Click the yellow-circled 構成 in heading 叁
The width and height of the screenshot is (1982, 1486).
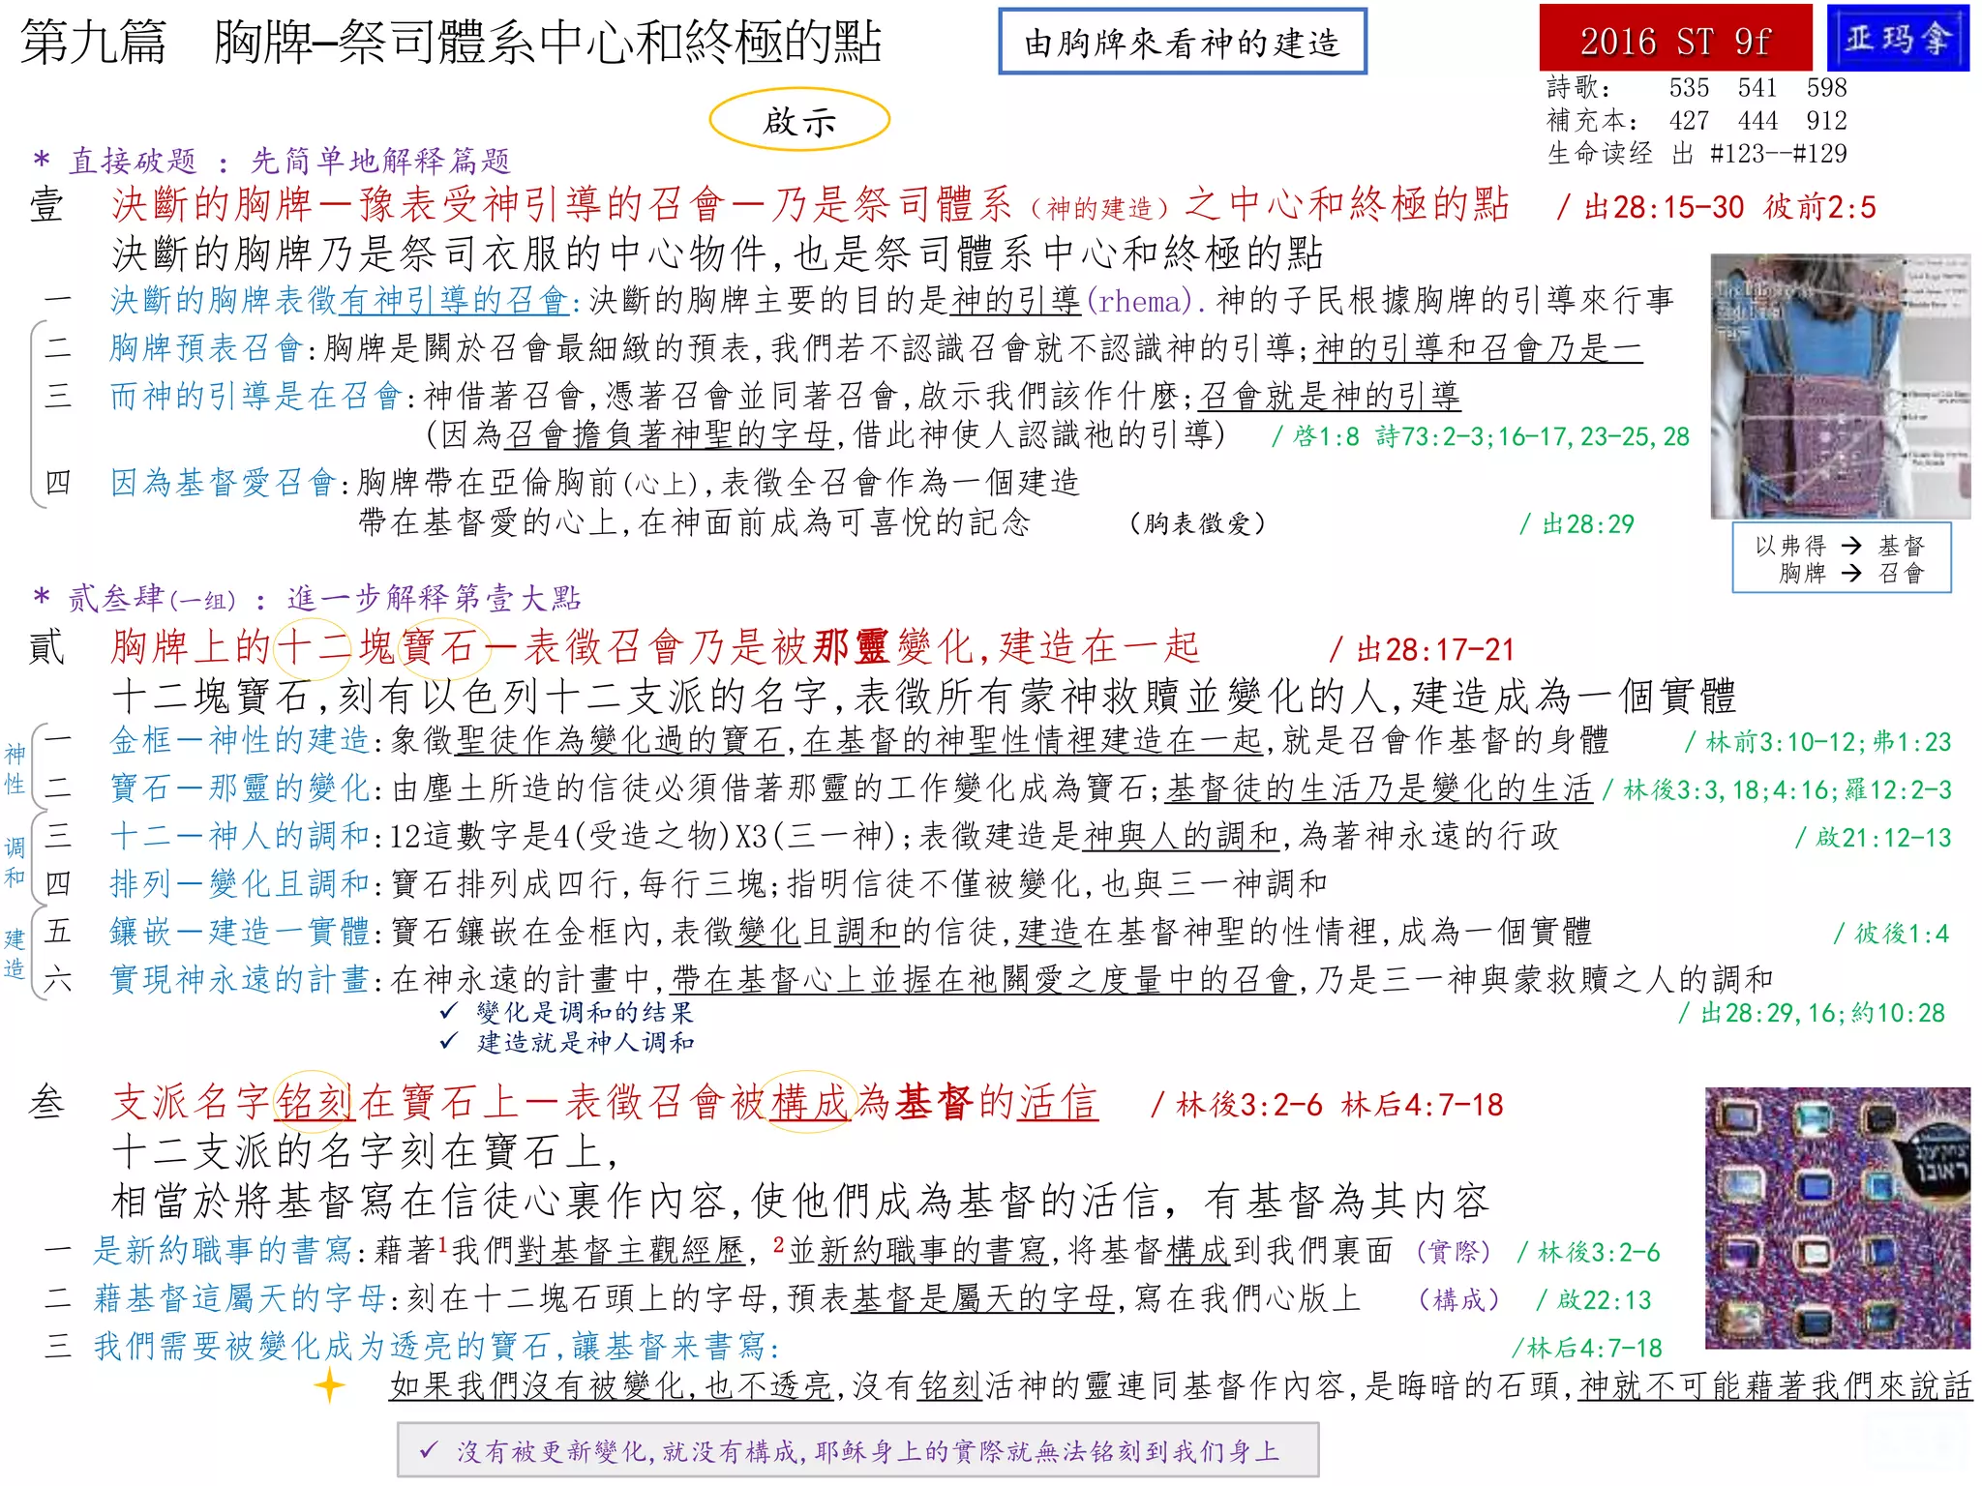pyautogui.click(x=809, y=1103)
